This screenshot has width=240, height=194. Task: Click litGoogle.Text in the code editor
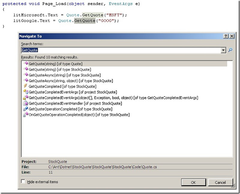click(32, 21)
